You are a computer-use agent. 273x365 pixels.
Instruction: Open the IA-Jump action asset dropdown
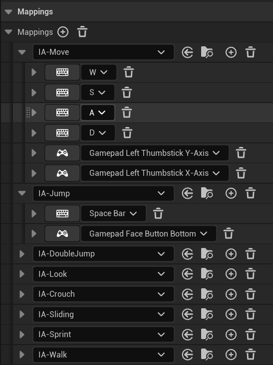(x=103, y=193)
